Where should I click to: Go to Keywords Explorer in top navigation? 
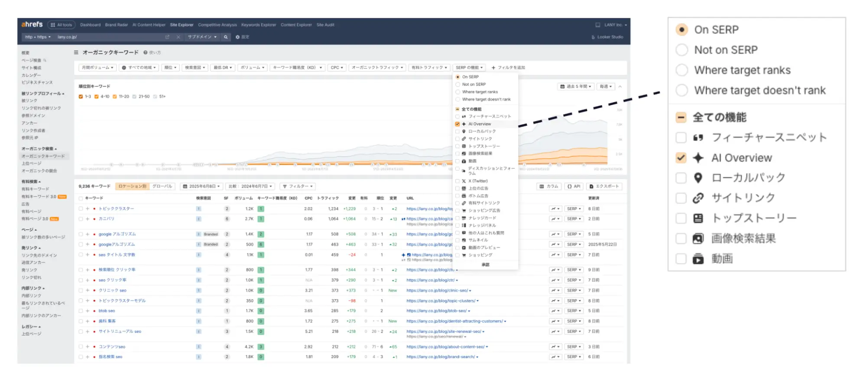pyautogui.click(x=258, y=25)
